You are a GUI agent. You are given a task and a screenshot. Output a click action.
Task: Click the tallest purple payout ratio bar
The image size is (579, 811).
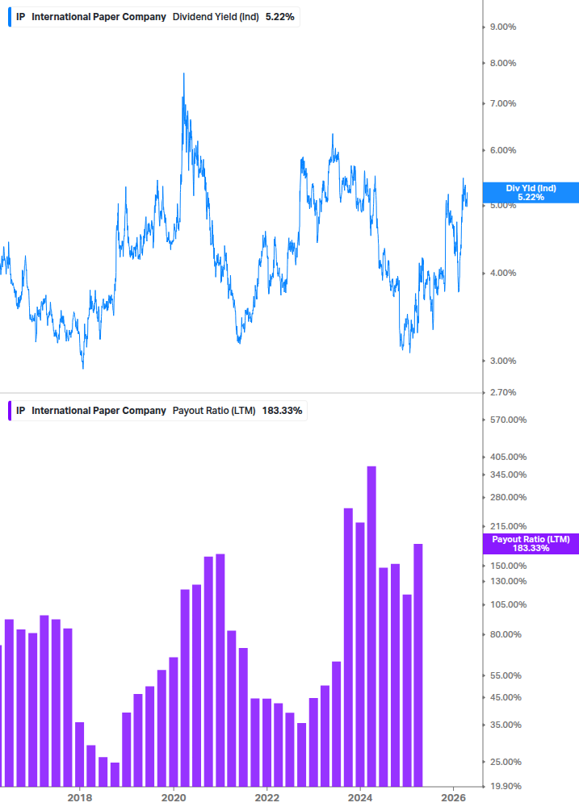pyautogui.click(x=371, y=626)
